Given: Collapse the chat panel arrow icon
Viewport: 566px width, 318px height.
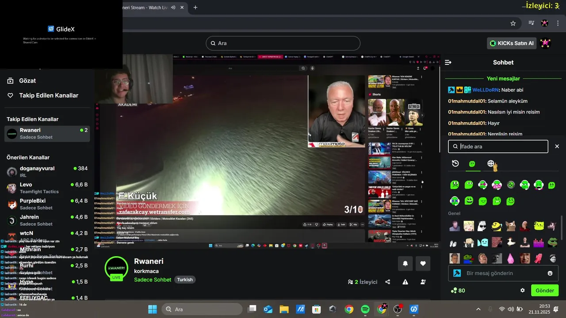Looking at the screenshot, I should pos(448,63).
